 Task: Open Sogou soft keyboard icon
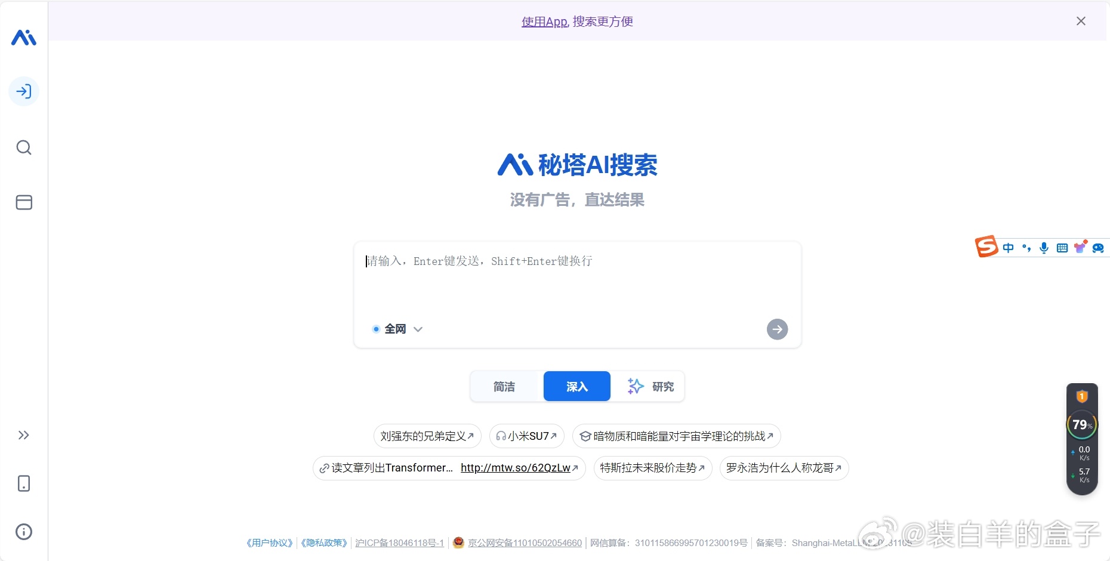click(1062, 248)
